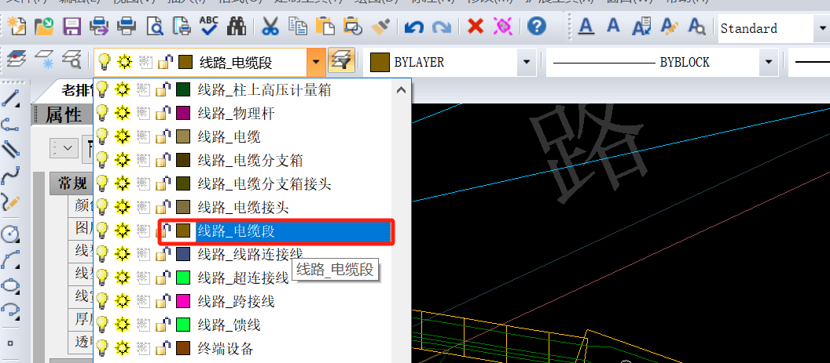Select layer 线路_电缆分支箱 from list

click(x=250, y=161)
